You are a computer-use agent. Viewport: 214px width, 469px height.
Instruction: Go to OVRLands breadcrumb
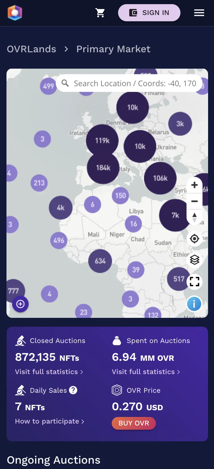pyautogui.click(x=32, y=49)
